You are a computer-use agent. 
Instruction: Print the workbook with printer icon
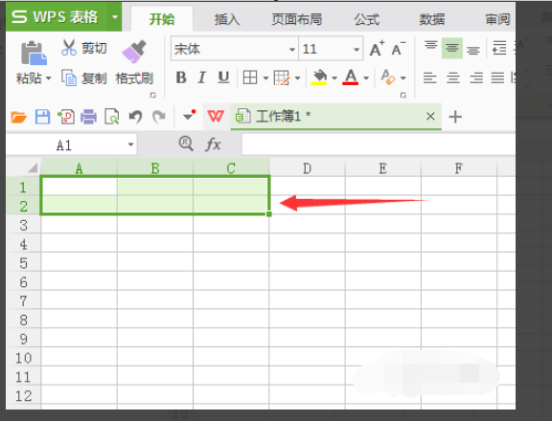tap(88, 117)
